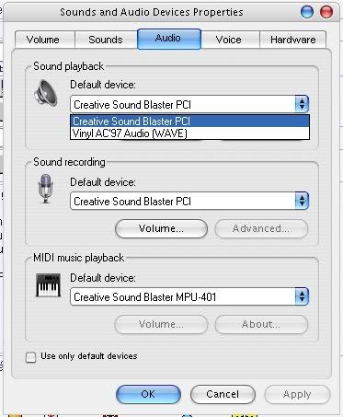Click the Volume button under Sound recording

tap(161, 228)
